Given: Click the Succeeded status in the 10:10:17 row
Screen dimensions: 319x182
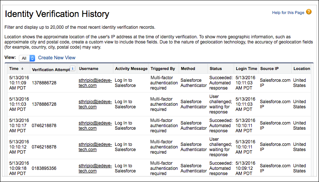Looking at the screenshot, I should [221, 126].
